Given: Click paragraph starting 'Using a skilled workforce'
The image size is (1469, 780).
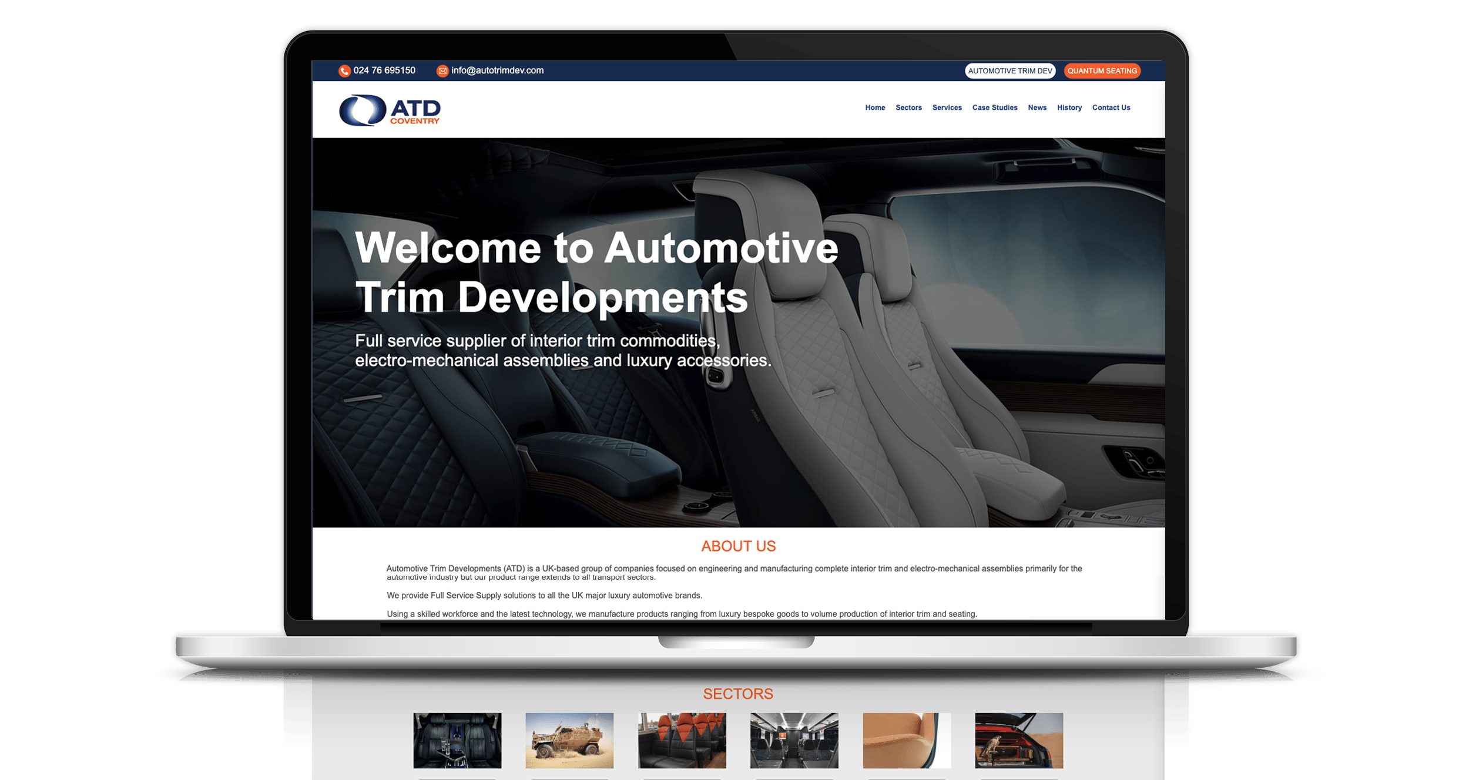Looking at the screenshot, I should tap(682, 614).
